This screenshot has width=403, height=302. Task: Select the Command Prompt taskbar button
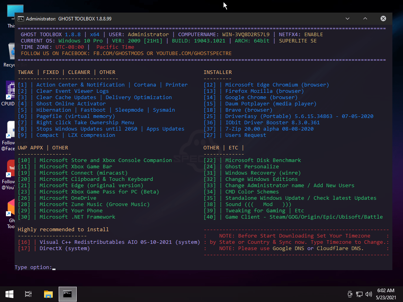67,294
